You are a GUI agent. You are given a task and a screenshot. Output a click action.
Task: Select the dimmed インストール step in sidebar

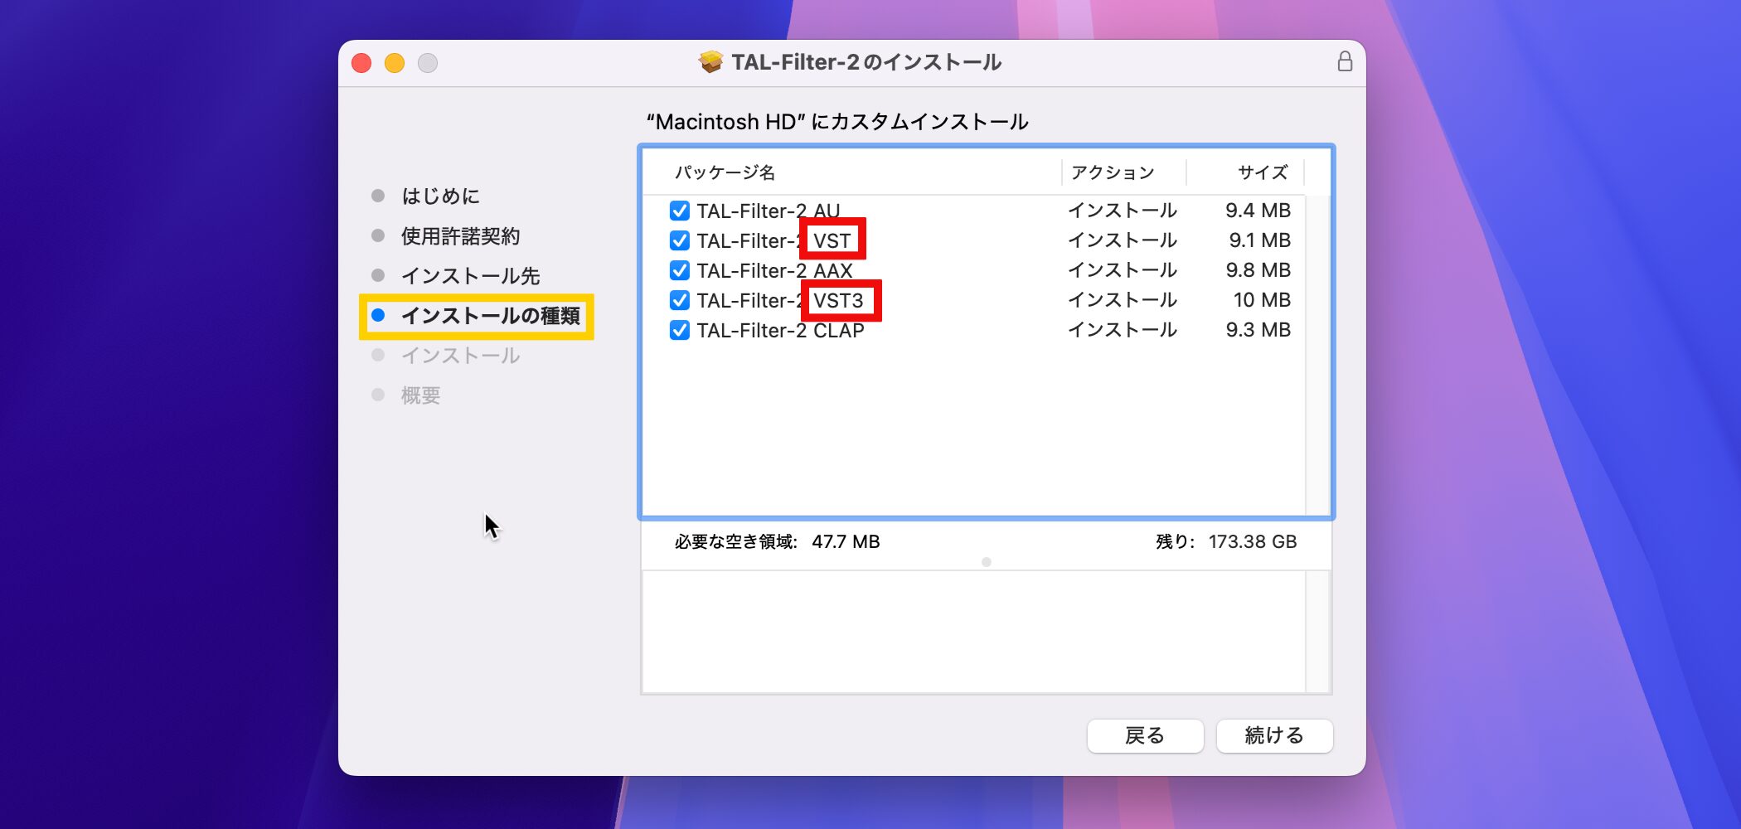pyautogui.click(x=460, y=356)
